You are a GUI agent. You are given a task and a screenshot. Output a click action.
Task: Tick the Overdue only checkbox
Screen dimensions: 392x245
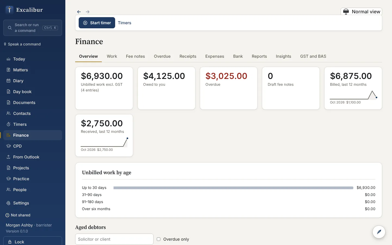coord(158,239)
